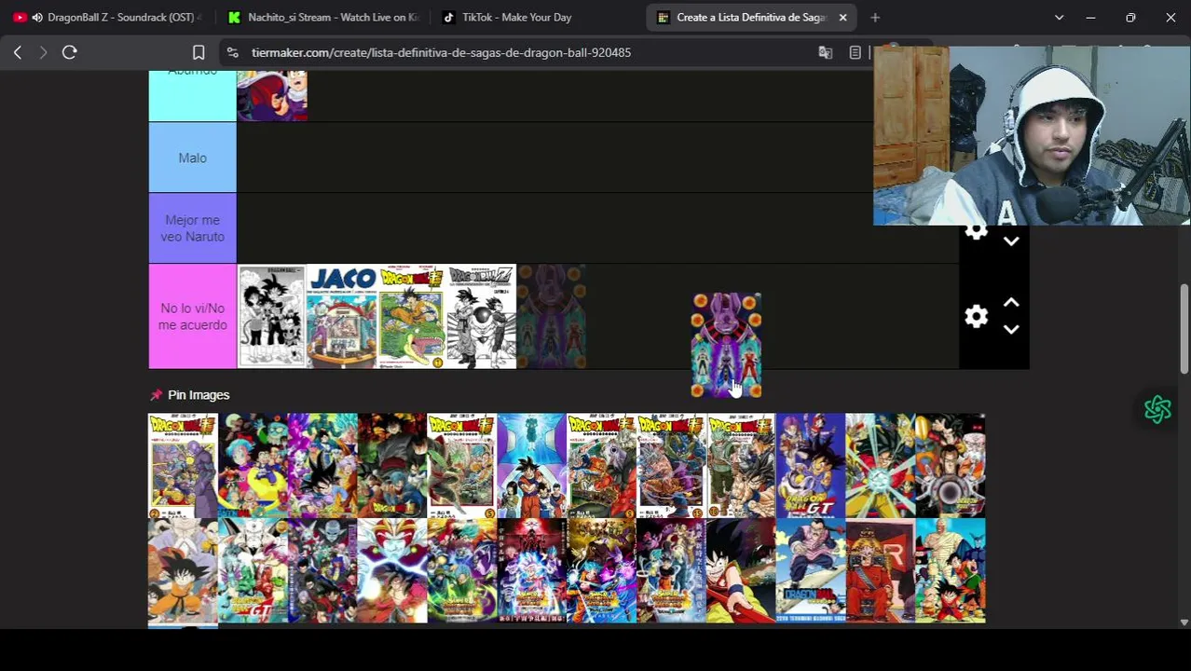Screen dimensions: 1191x671
Task: Select kid Goku dark background image in pool
Action: [741, 571]
